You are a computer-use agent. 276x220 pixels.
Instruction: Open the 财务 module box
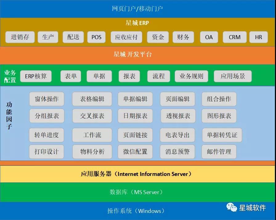(183, 37)
